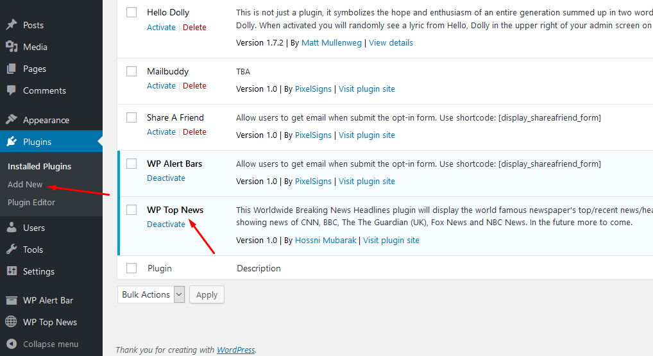Deactivate the WP Alert Bars plugin
This screenshot has width=653, height=356.
coord(166,178)
